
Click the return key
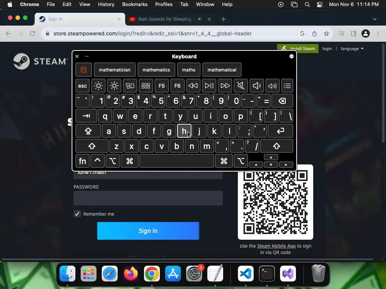(280, 131)
